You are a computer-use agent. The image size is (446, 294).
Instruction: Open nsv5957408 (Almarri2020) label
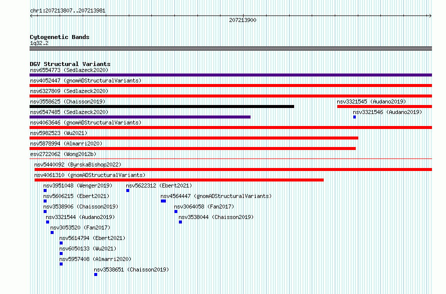pyautogui.click(x=95, y=259)
